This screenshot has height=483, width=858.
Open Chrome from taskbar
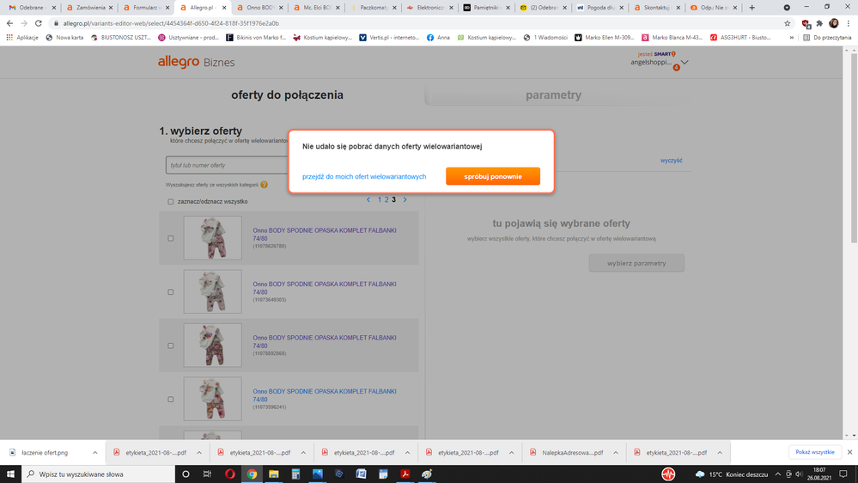(x=252, y=474)
